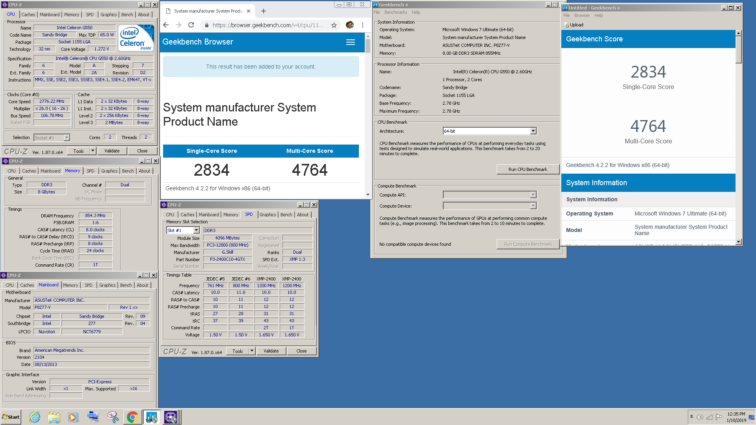Open Internet Explorer from the taskbar

click(x=35, y=417)
